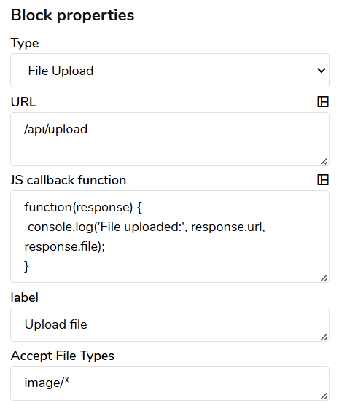This screenshot has height=403, width=339.
Task: Click the function(response) line in callback editor
Action: click(x=83, y=207)
